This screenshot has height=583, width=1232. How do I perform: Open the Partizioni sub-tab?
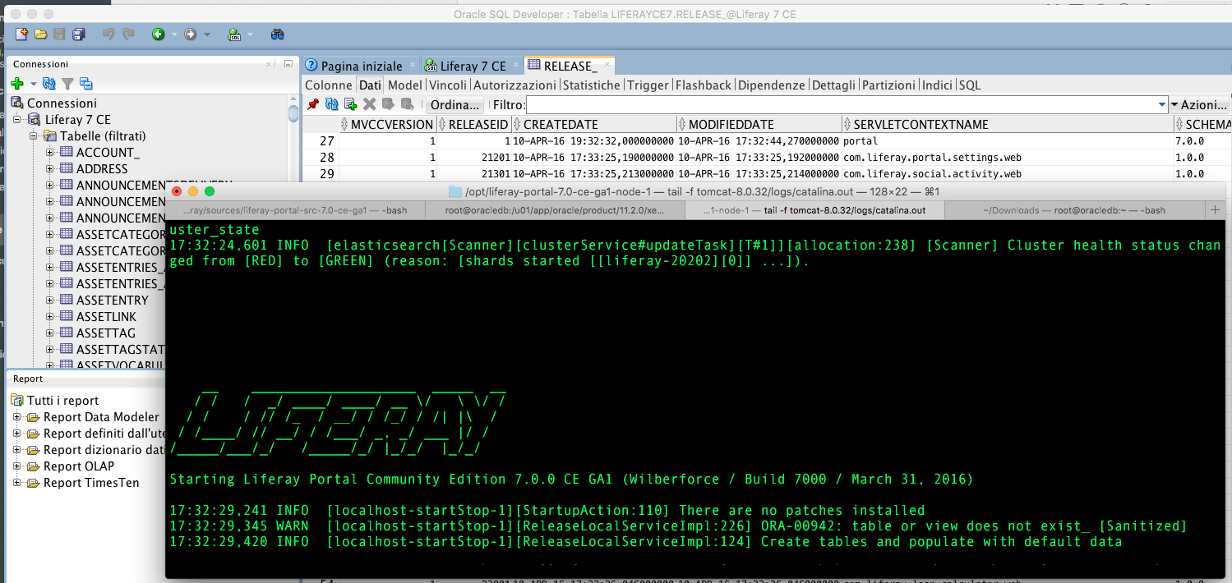pos(888,85)
